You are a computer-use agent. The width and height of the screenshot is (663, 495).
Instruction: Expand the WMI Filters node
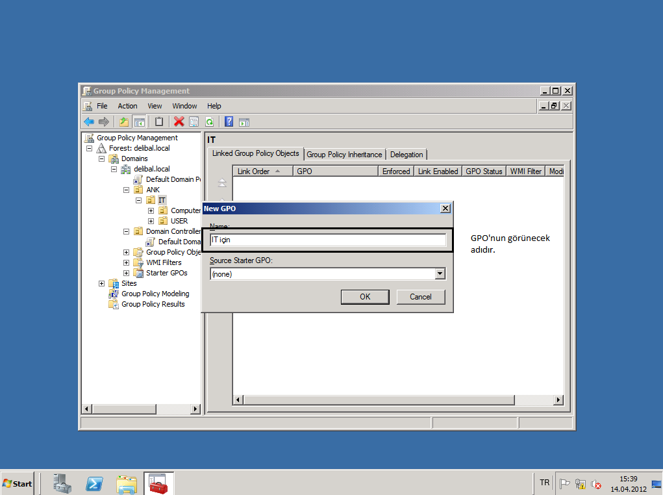tap(127, 262)
